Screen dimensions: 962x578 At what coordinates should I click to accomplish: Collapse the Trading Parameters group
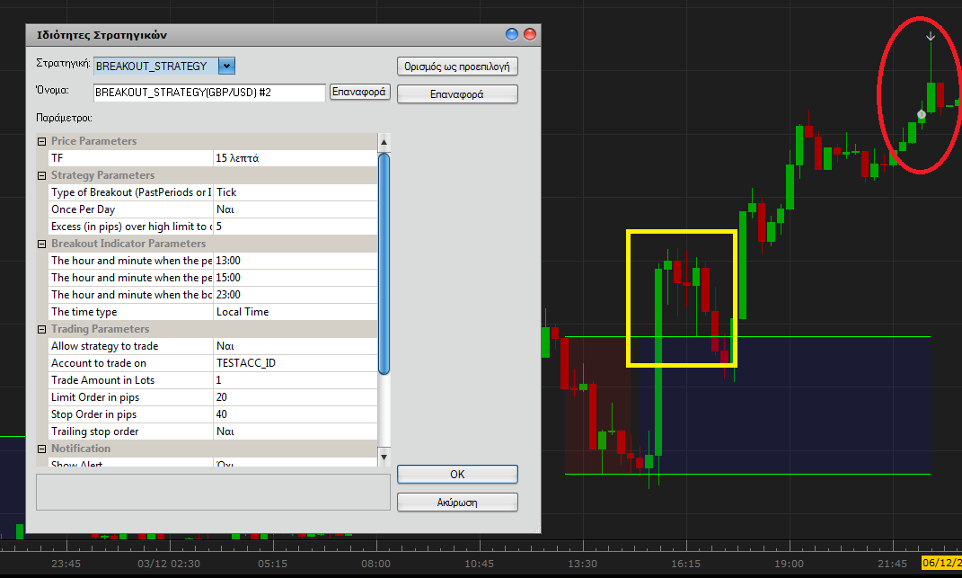41,329
